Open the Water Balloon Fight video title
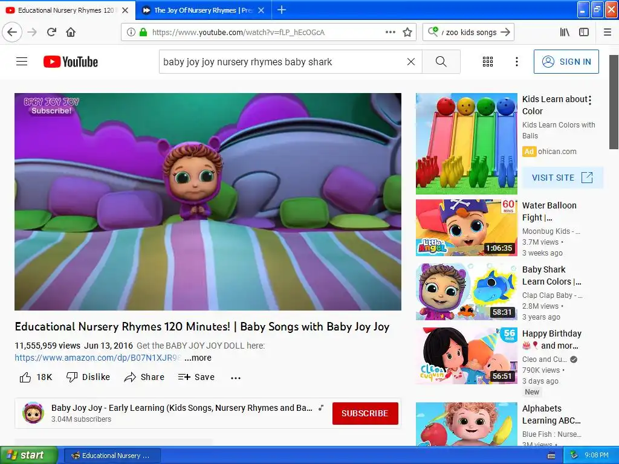 549,211
